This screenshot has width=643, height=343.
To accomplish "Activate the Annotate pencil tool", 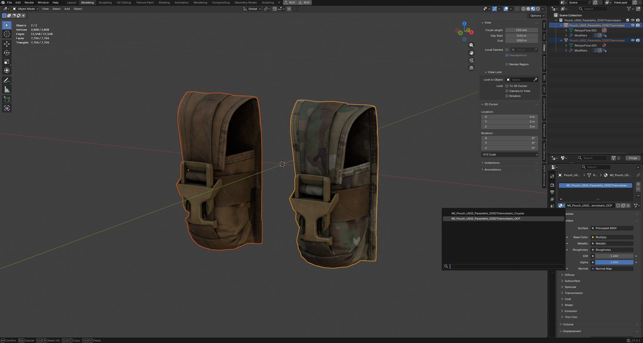I will click(x=7, y=81).
